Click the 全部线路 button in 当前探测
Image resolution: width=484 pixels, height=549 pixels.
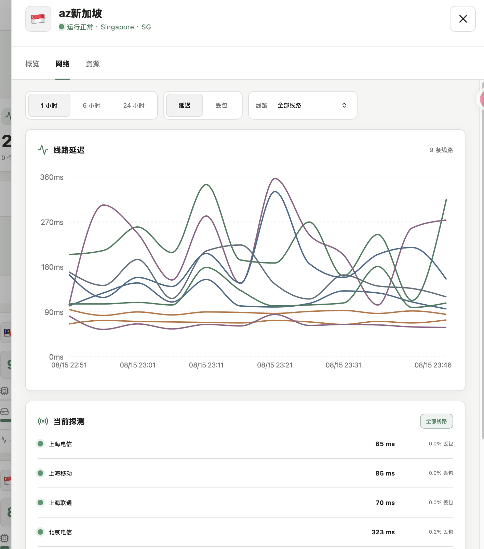[x=436, y=421]
